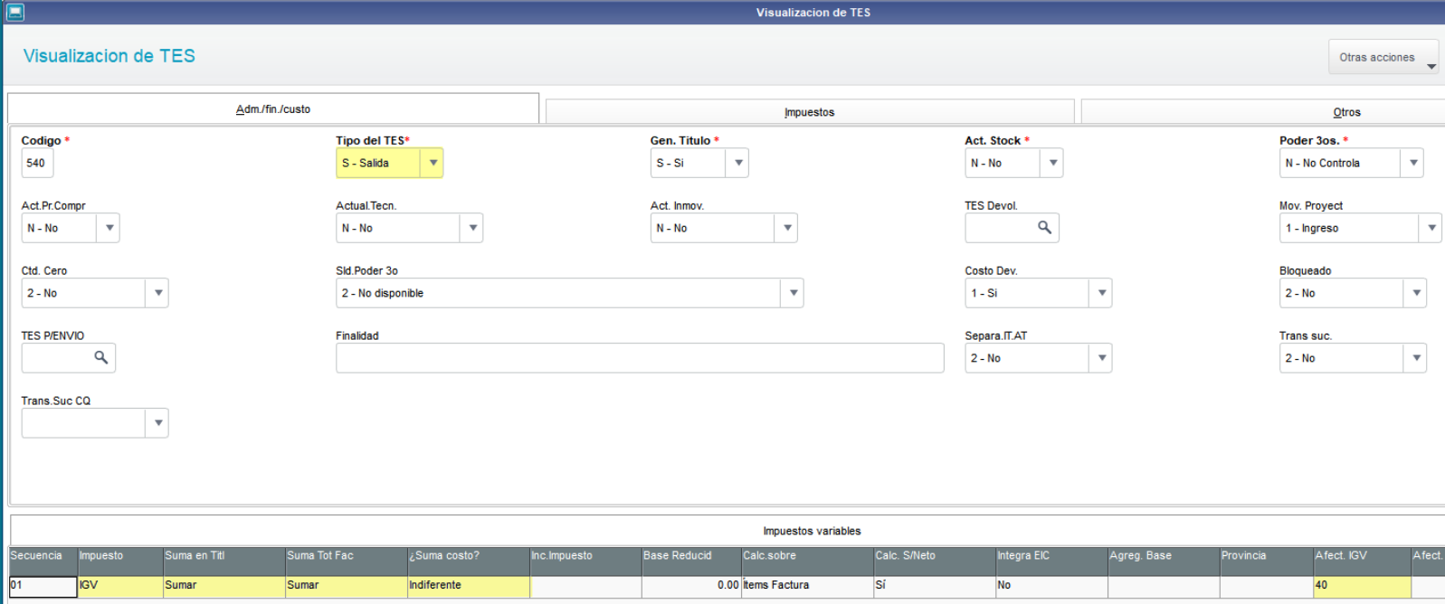Expand Poder 3os. dropdown
Image resolution: width=1445 pixels, height=604 pixels.
1413,163
